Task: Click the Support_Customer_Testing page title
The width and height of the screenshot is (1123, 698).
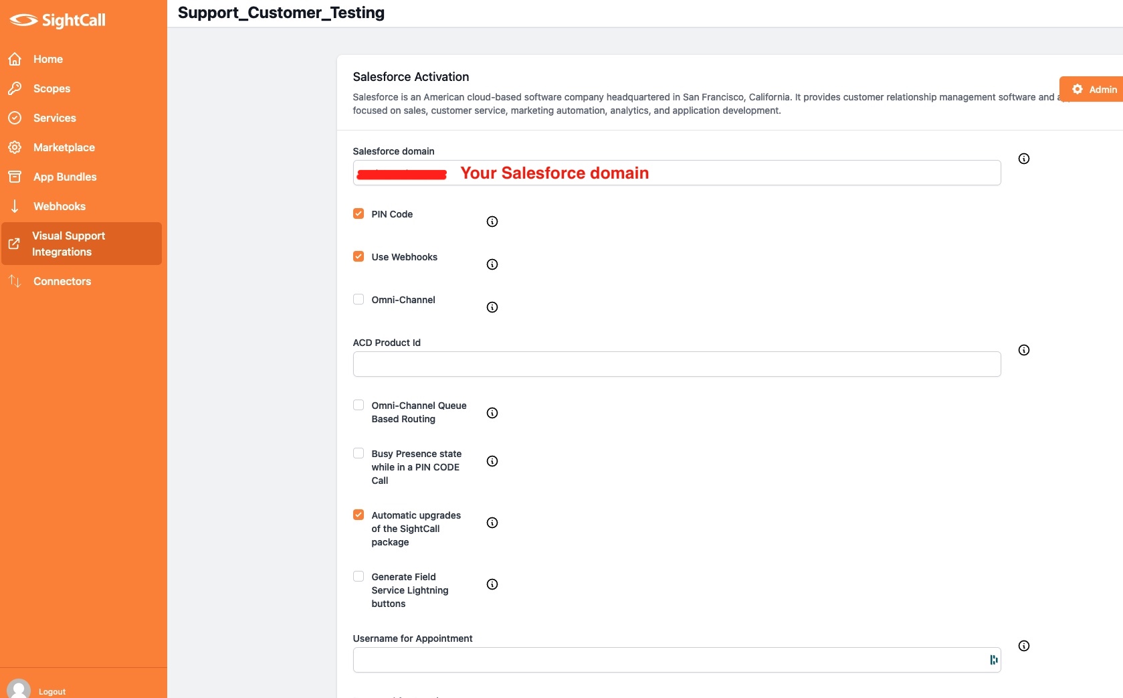Action: click(x=281, y=13)
